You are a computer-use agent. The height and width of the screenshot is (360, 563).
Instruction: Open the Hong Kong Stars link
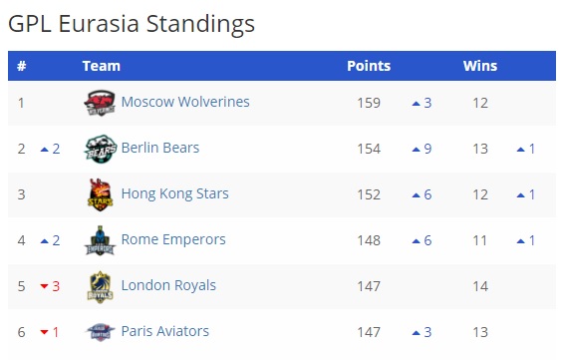click(x=174, y=193)
